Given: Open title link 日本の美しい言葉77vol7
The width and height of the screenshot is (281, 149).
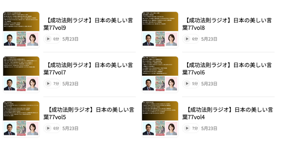Looking at the screenshot, I should (88, 69).
